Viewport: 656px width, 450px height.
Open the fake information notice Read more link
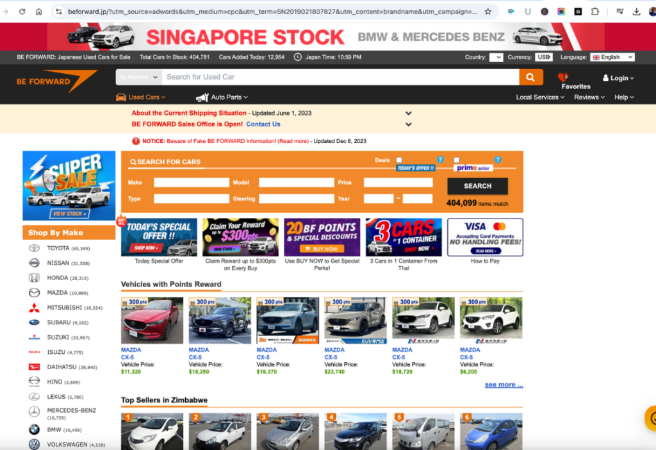pyautogui.click(x=293, y=141)
